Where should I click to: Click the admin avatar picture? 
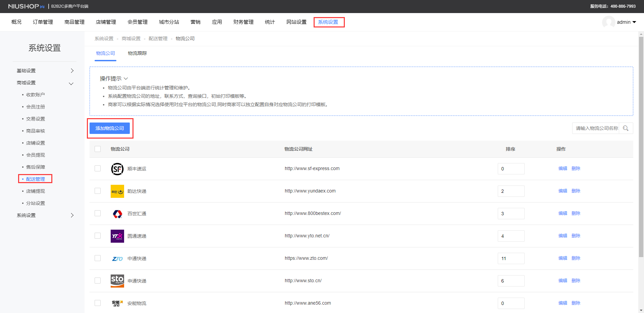(608, 22)
